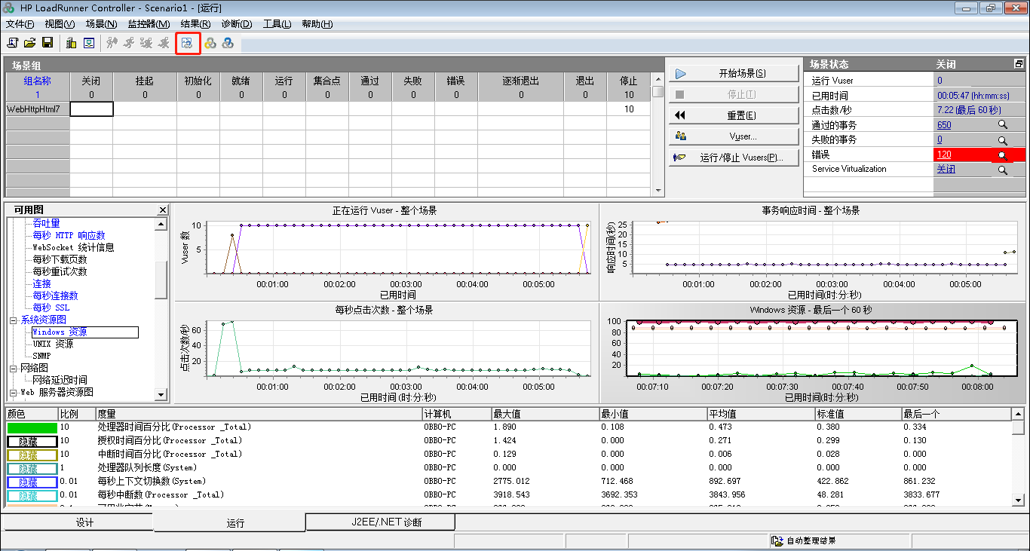Open Load Generators from the toolbar icon
The height and width of the screenshot is (551, 1030).
(x=72, y=43)
